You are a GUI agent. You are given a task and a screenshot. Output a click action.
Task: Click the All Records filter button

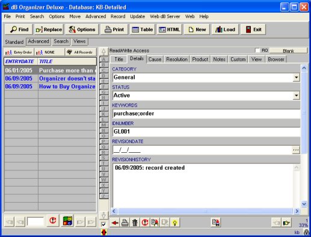click(x=81, y=52)
